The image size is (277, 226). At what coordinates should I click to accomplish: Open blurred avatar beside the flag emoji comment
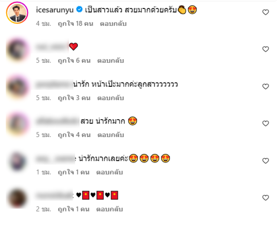tap(17, 198)
